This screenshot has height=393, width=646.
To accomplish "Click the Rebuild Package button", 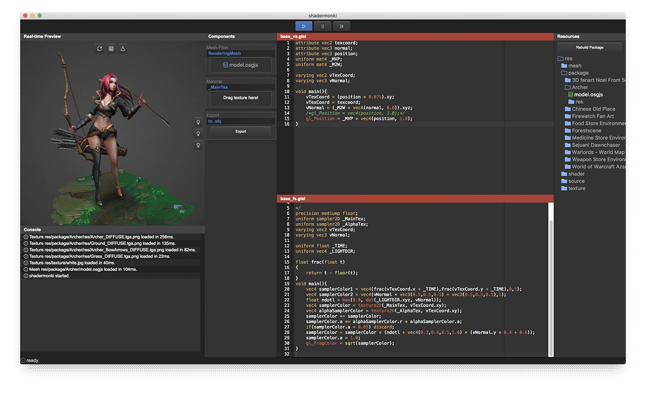I will coord(589,47).
